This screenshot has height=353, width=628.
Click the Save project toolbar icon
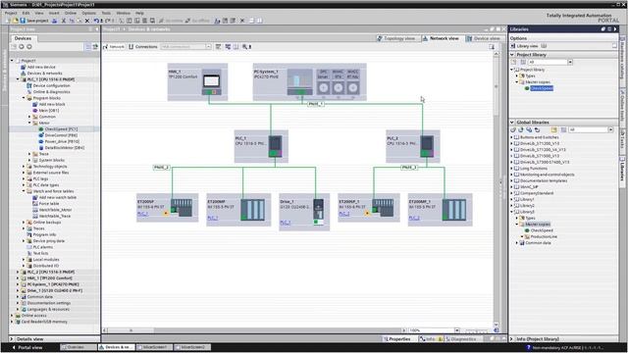[34, 21]
